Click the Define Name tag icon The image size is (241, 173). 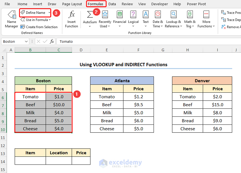click(x=23, y=12)
